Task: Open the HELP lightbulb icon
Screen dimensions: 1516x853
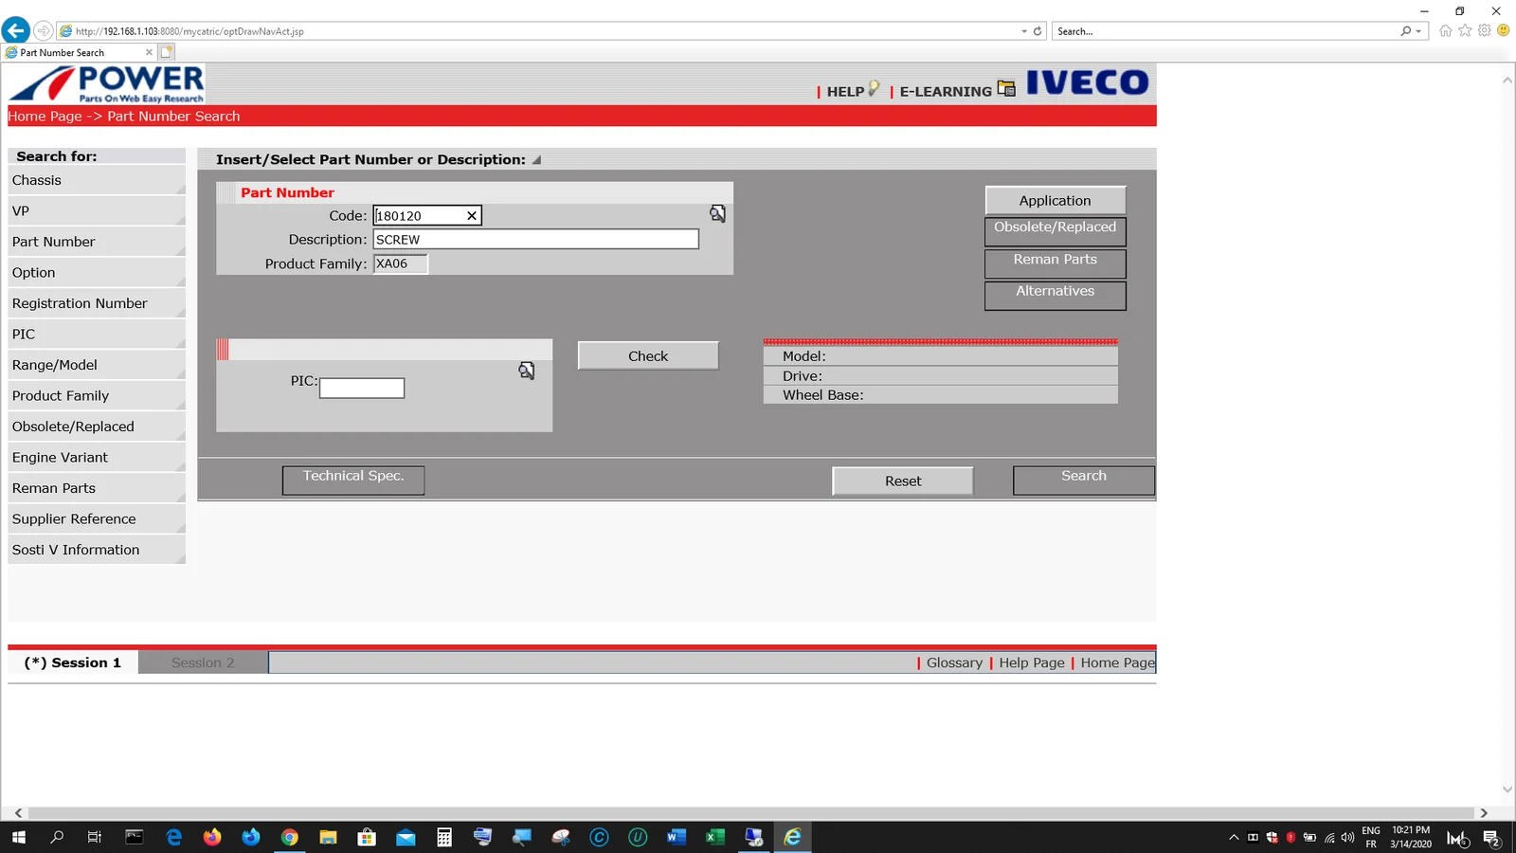Action: pos(874,89)
